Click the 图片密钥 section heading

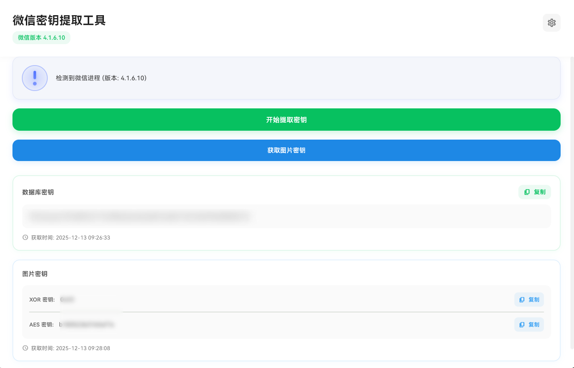(35, 274)
